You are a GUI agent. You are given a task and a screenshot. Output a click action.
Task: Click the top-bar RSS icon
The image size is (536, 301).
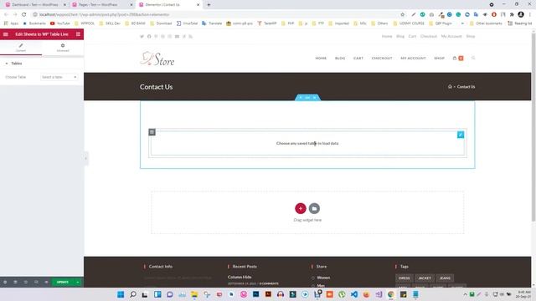191,37
